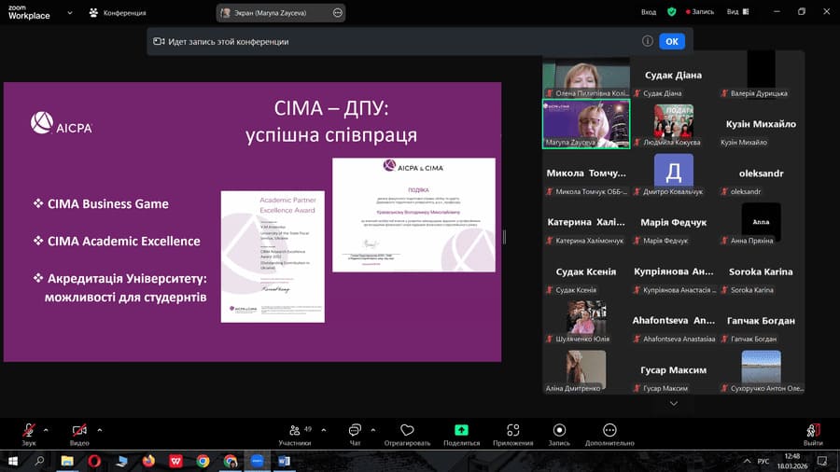Open the Приложения apps button
The image size is (840, 472).
point(512,435)
